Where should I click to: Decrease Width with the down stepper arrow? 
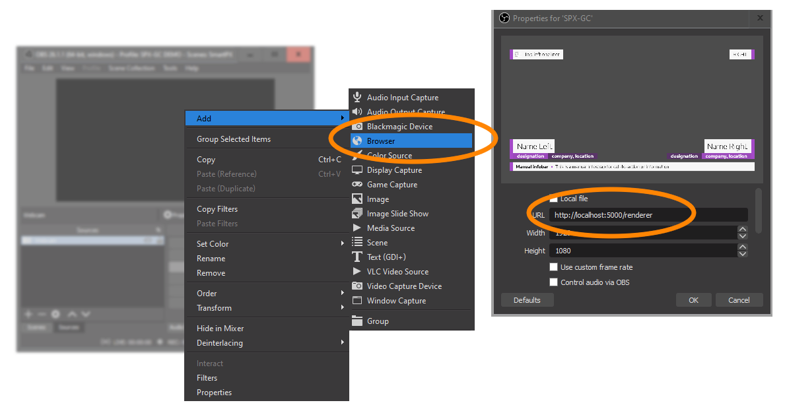pyautogui.click(x=743, y=236)
